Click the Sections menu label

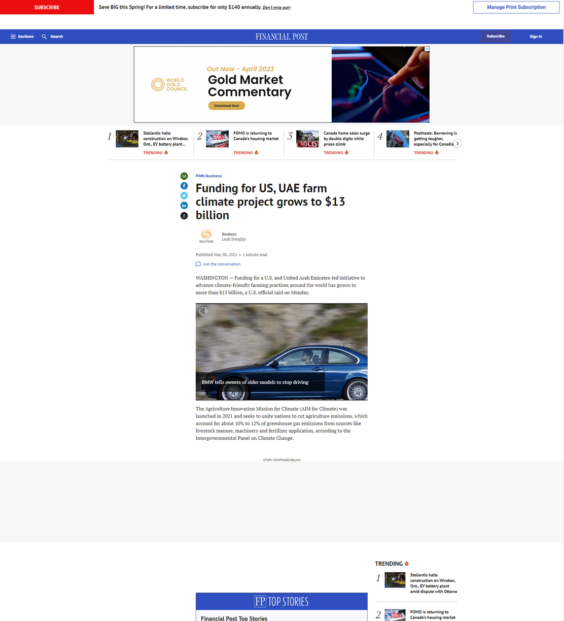(26, 37)
